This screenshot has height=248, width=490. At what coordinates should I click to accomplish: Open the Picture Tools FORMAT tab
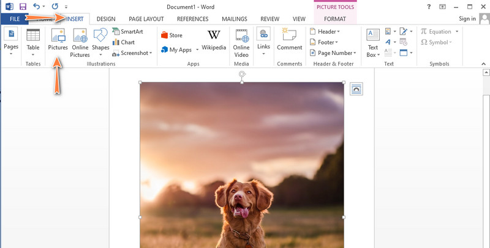tap(334, 19)
